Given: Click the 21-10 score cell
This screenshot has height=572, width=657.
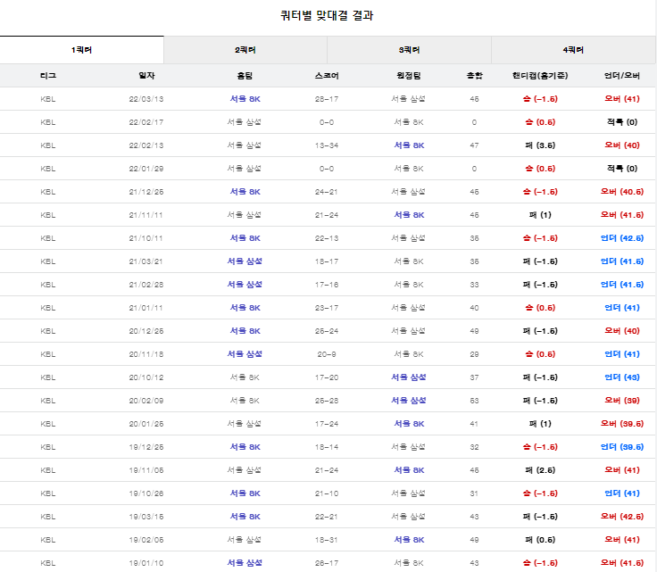Looking at the screenshot, I should (x=327, y=493).
